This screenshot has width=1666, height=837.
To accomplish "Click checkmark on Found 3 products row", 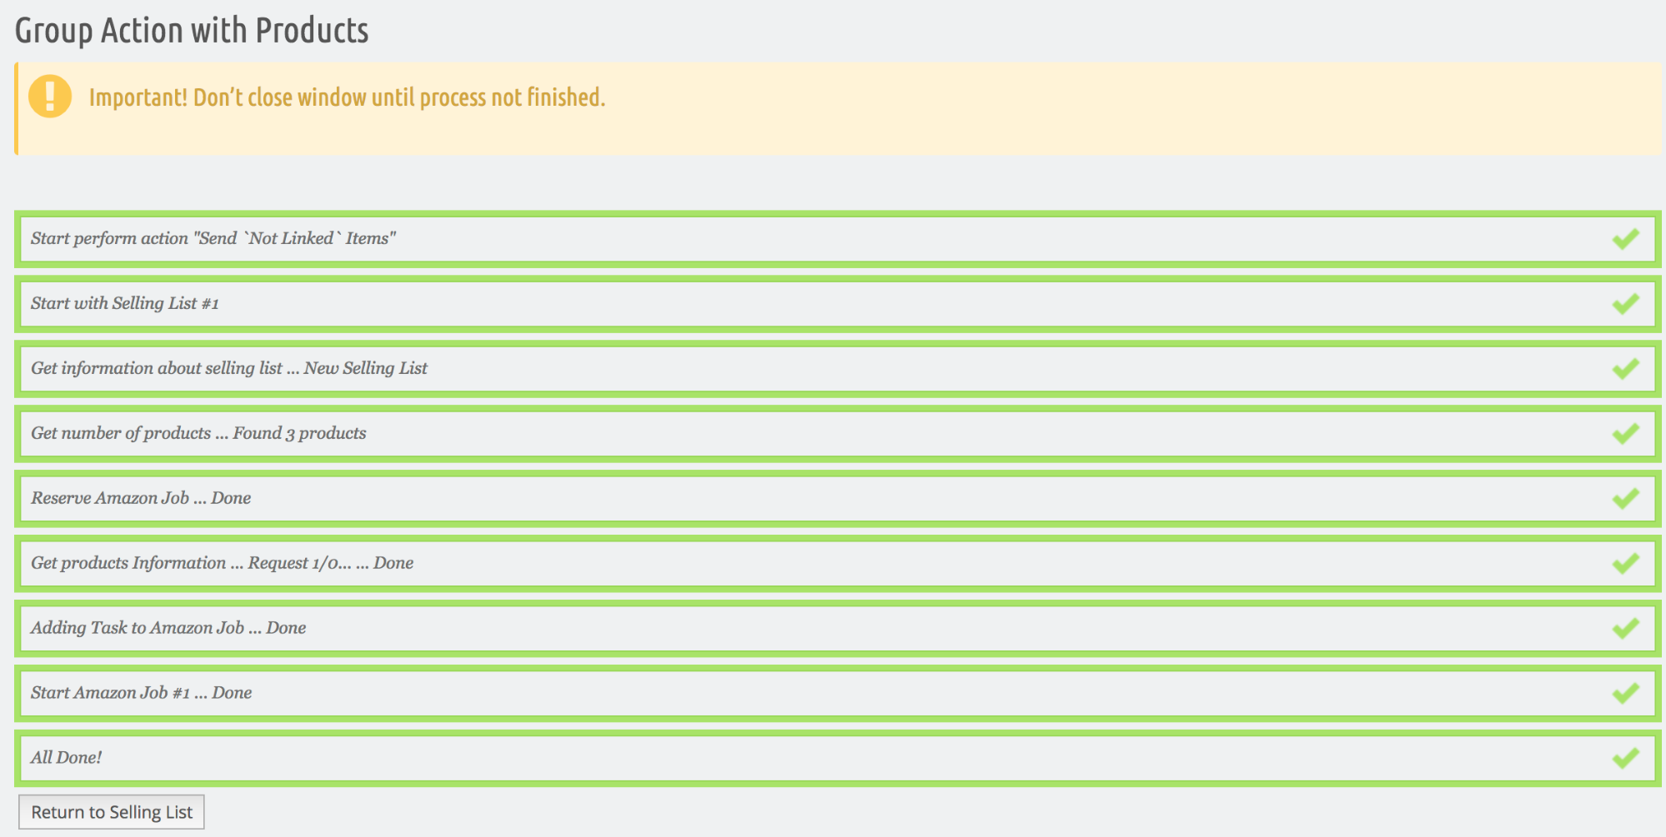I will (1625, 434).
